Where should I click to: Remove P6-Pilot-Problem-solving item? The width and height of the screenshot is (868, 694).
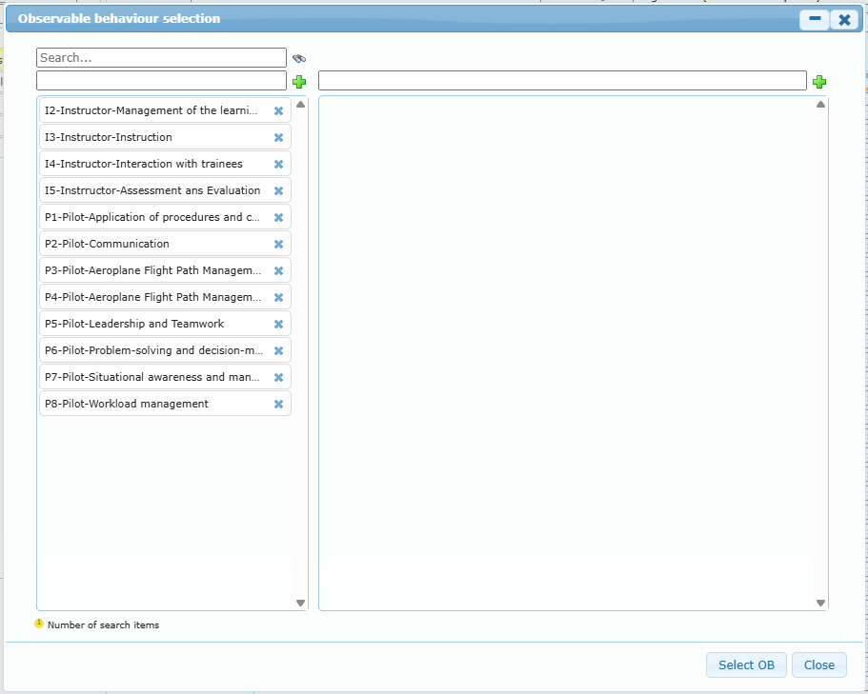[x=278, y=350]
